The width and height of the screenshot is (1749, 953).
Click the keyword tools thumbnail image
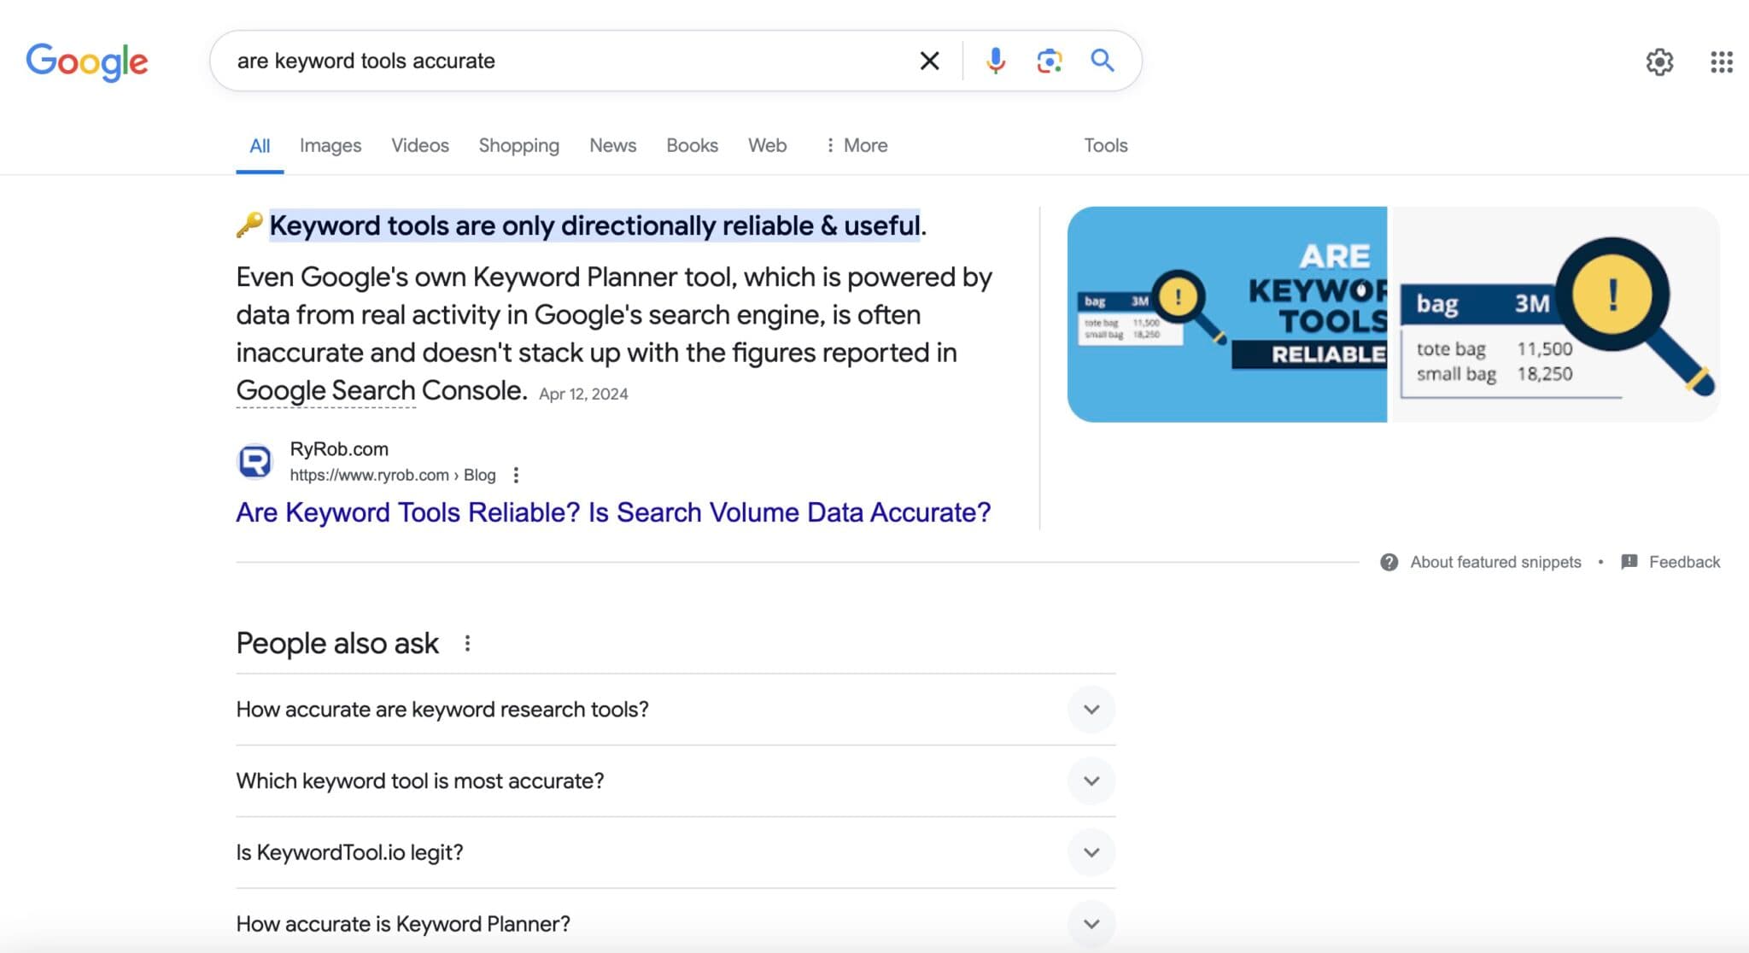[x=1395, y=313]
